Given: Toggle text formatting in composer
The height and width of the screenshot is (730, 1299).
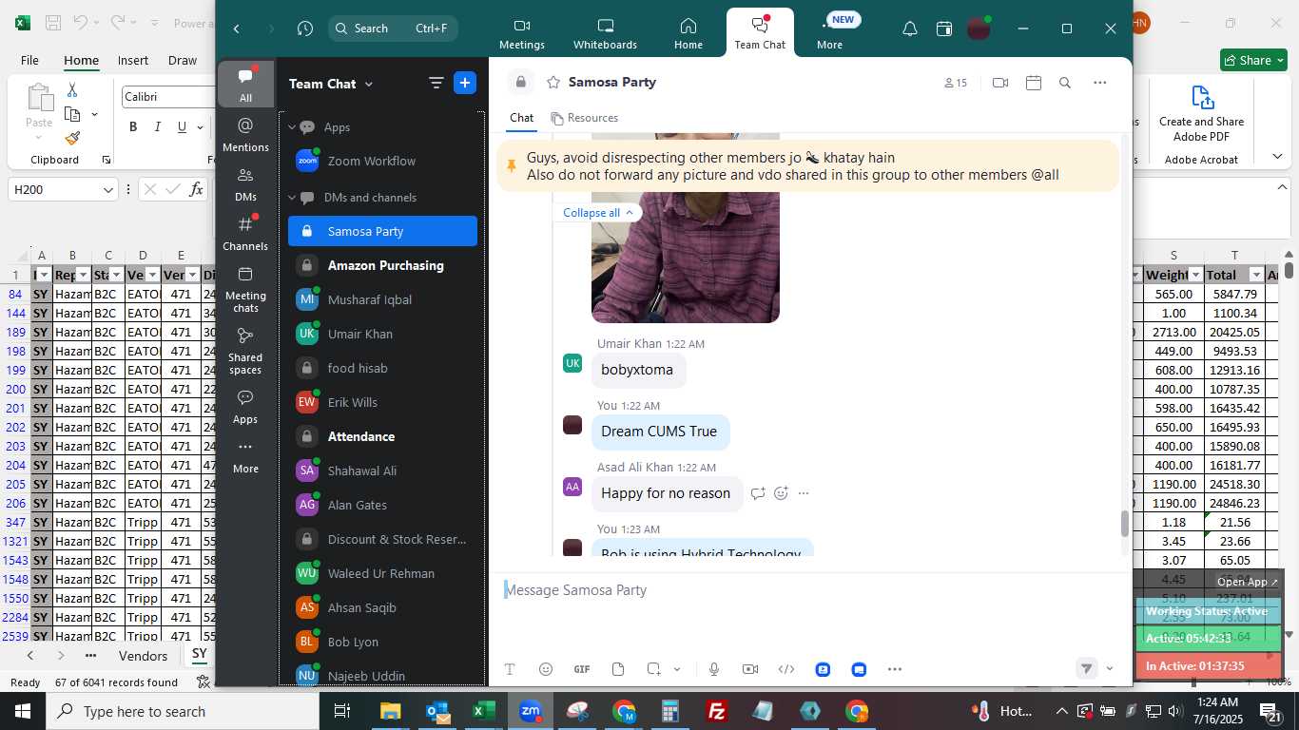Looking at the screenshot, I should pos(510,669).
